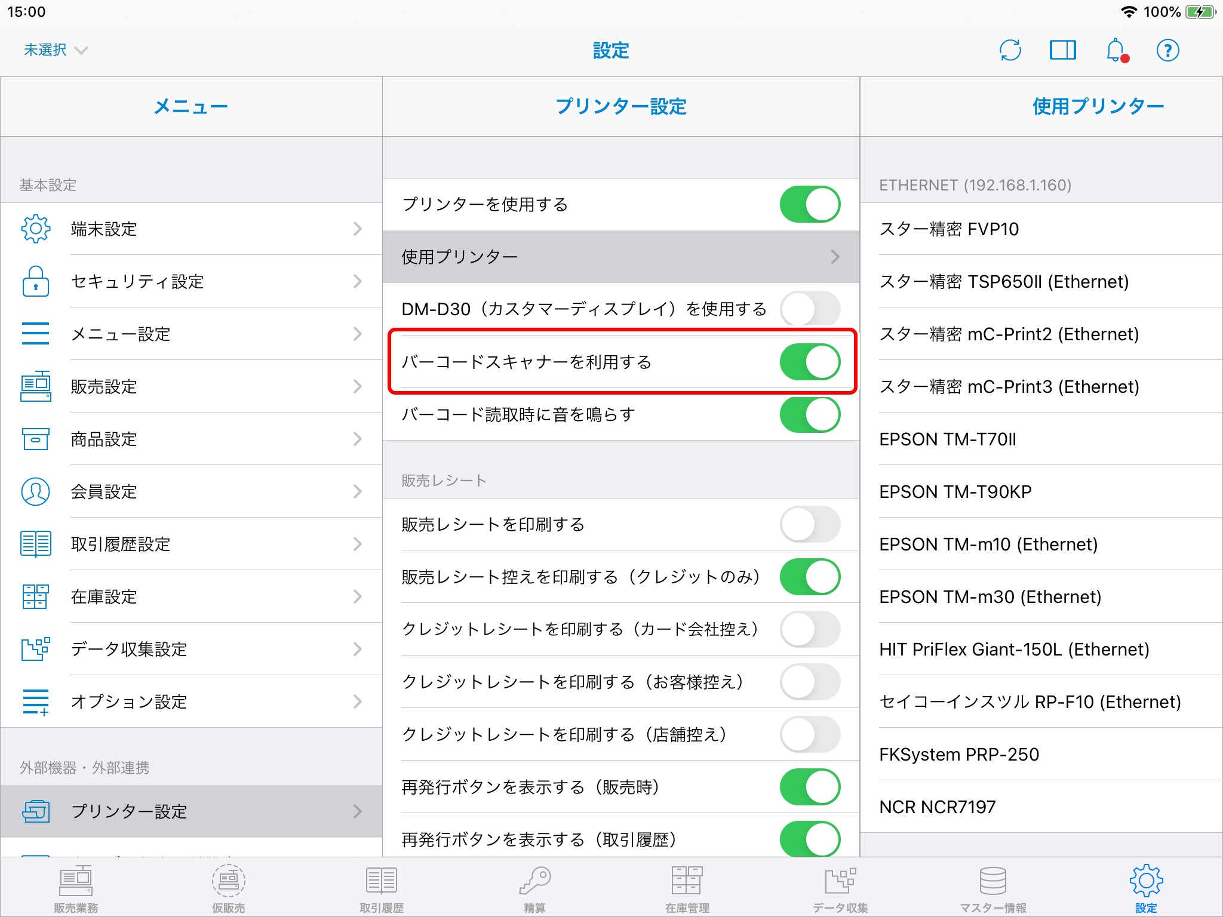Screen dimensions: 1223x917
Task: Toggle 再発行ボタンを表示する（販売時） switch
Action: coord(810,787)
